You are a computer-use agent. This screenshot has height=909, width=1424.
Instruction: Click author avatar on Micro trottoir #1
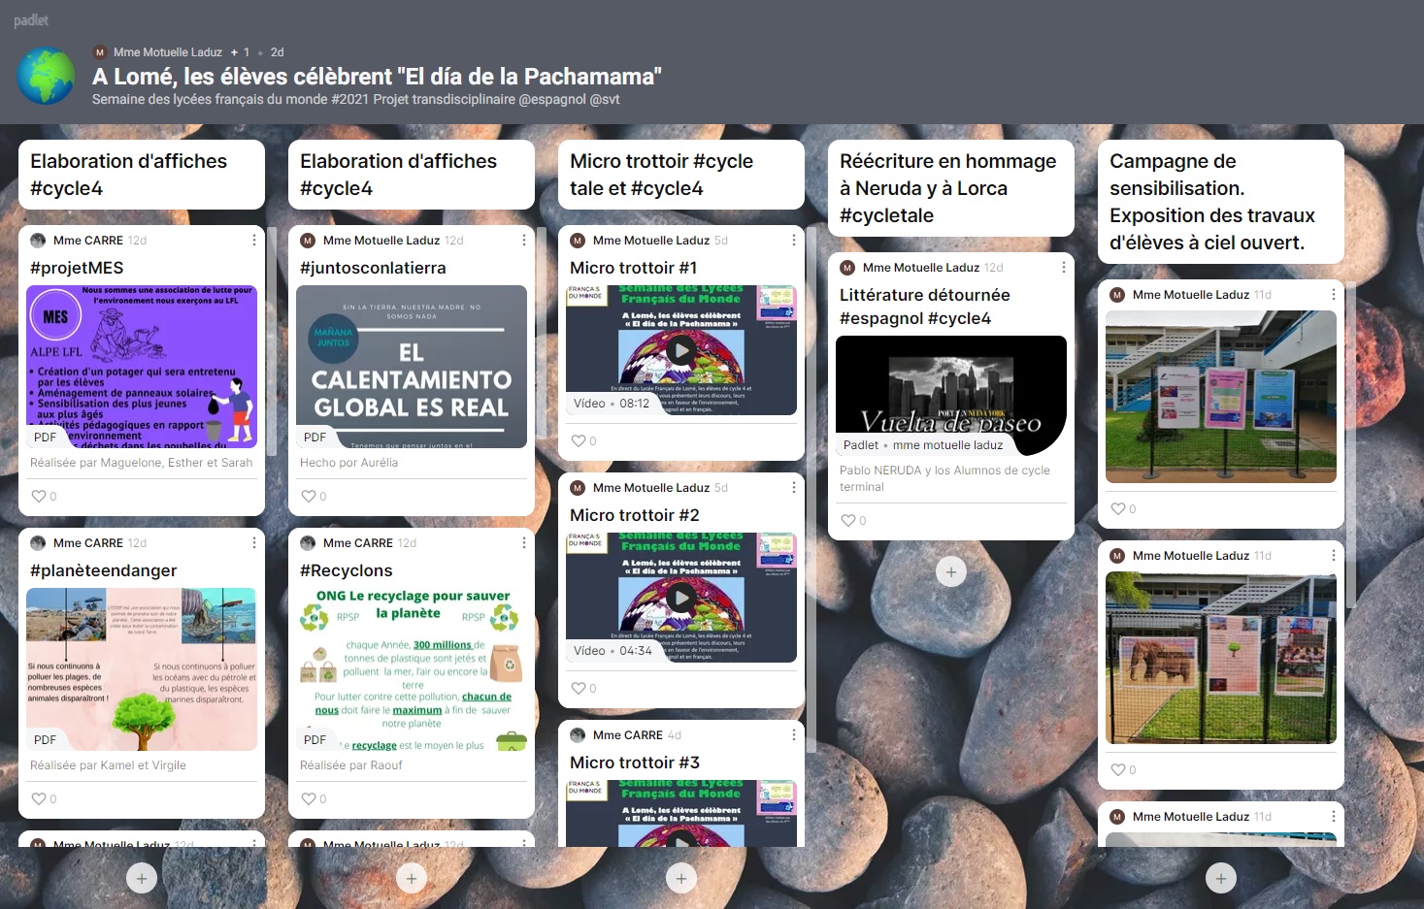[578, 241]
